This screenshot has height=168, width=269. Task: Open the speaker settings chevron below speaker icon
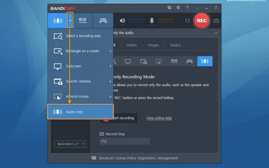click(x=122, y=25)
